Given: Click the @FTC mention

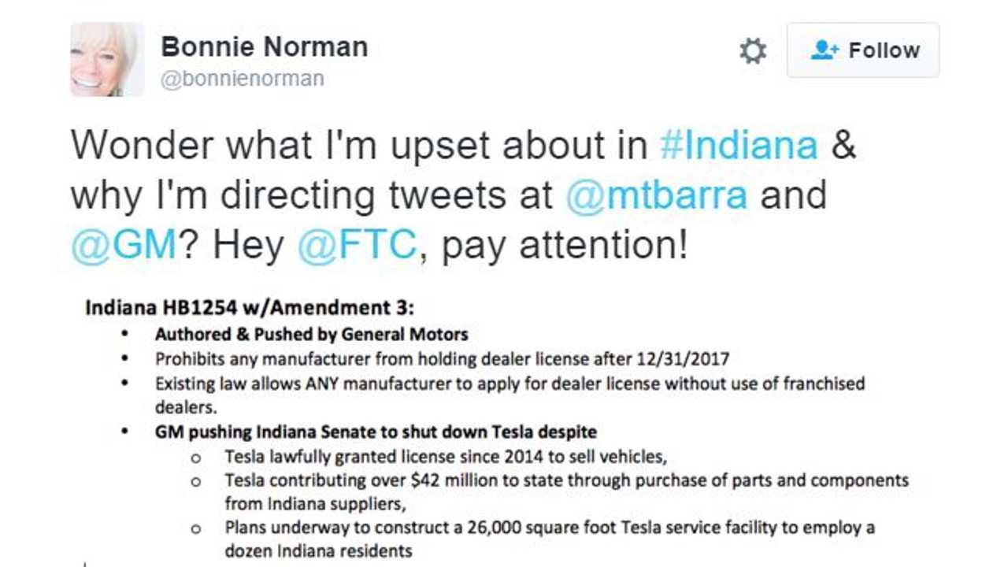Looking at the screenshot, I should (357, 246).
